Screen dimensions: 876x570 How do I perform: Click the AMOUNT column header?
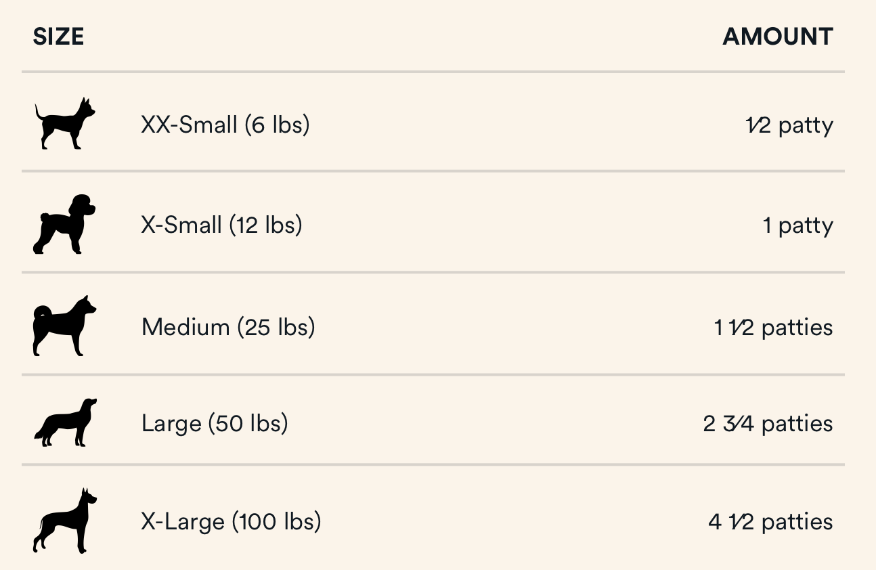[x=778, y=37]
